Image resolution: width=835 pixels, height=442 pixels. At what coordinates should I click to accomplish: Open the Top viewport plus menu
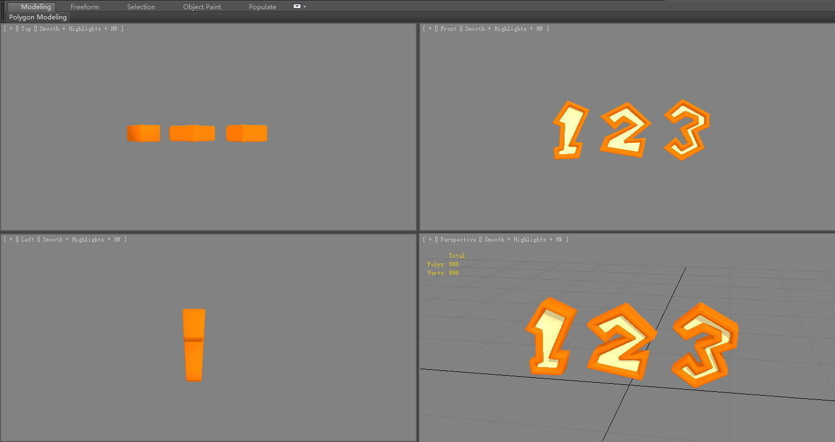tap(11, 29)
